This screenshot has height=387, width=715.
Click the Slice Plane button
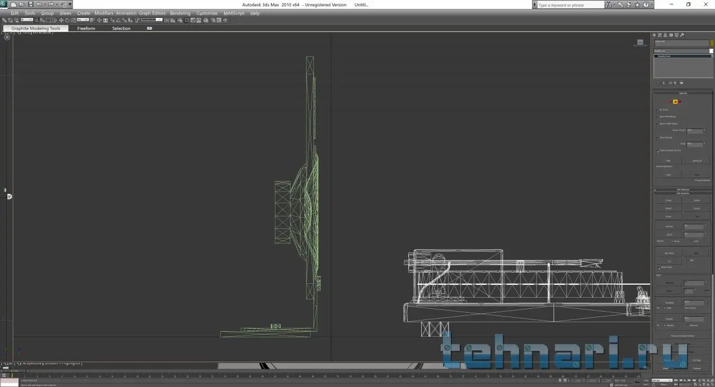tap(669, 253)
